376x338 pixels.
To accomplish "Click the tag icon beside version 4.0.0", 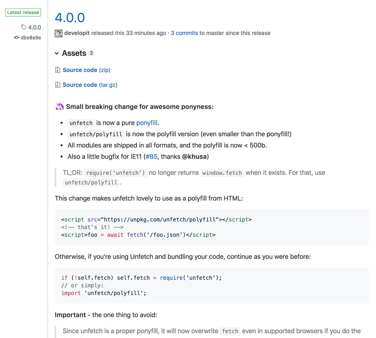I will (x=24, y=27).
